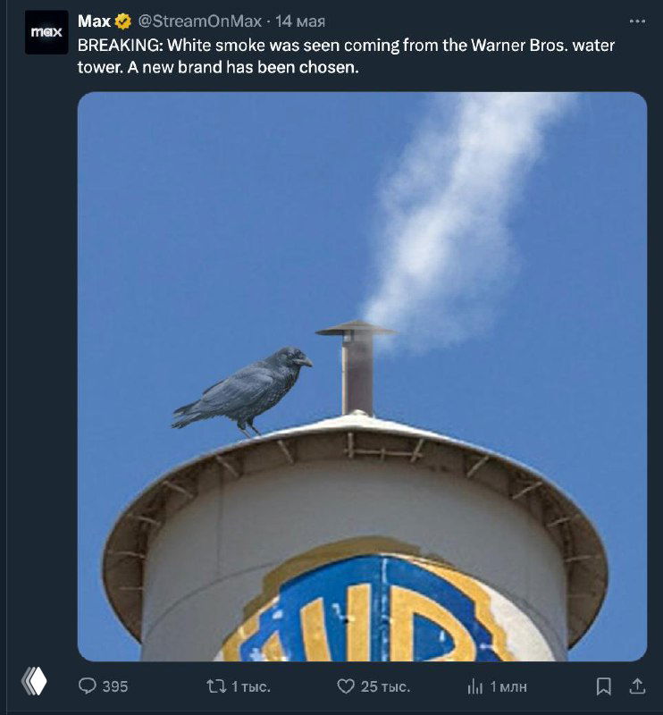
Task: Click the repost arrows icon
Action: click(x=215, y=686)
